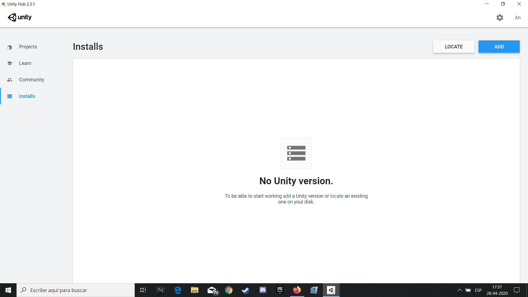
Task: Click the Installs list icon in sidebar
Action: tap(10, 96)
